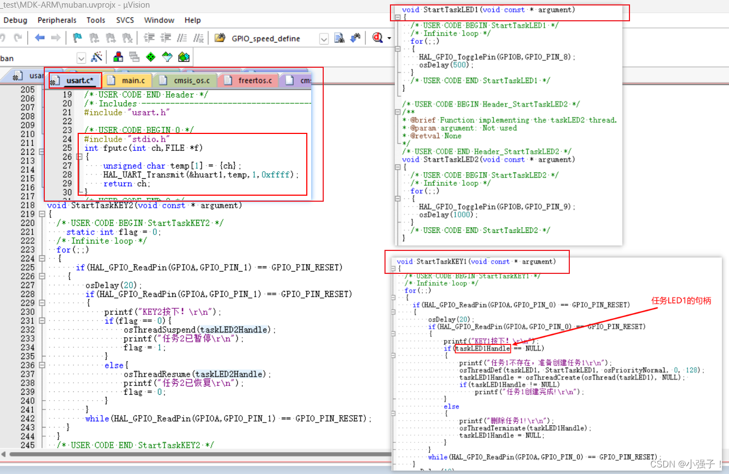The height and width of the screenshot is (474, 729).
Task: Click the Undo toolbar icon
Action: pos(3,38)
